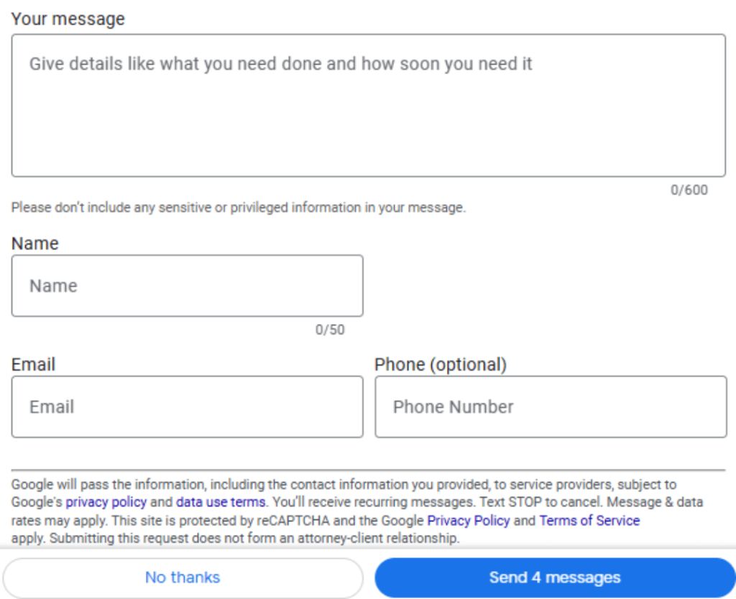Open the Google Privacy Policy link

(468, 521)
